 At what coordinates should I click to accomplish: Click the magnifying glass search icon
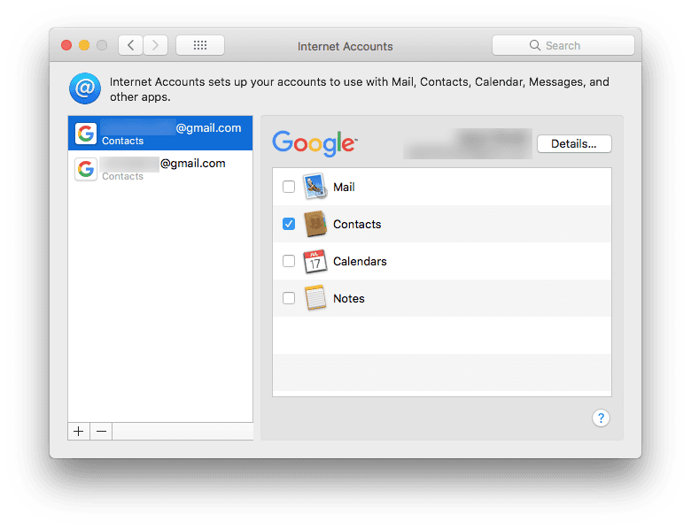click(534, 45)
